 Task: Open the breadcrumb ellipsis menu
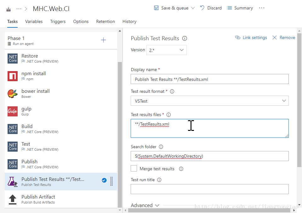pyautogui.click(x=19, y=9)
